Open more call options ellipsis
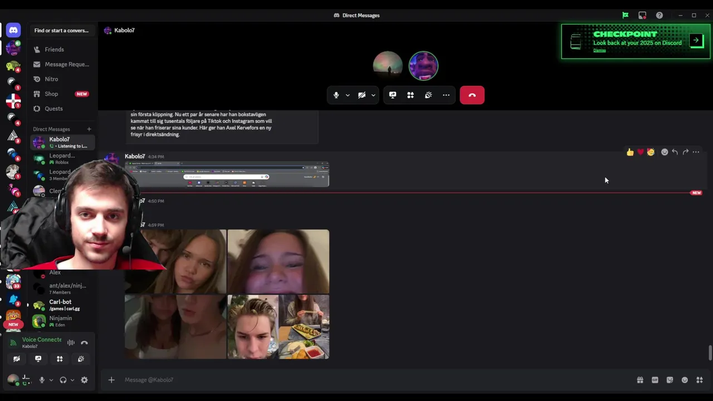713x401 pixels. point(446,95)
